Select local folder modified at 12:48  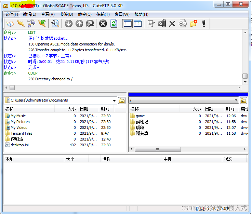pyautogui.click(x=17, y=139)
